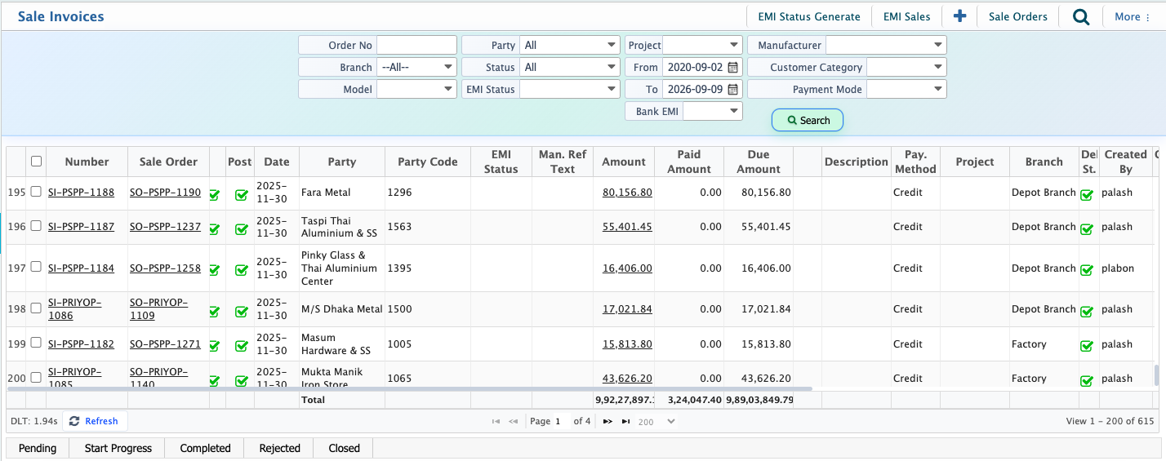Check the row 195 checkbox
The width and height of the screenshot is (1166, 461).
click(x=36, y=193)
